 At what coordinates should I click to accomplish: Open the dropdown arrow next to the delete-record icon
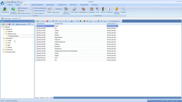50,21
